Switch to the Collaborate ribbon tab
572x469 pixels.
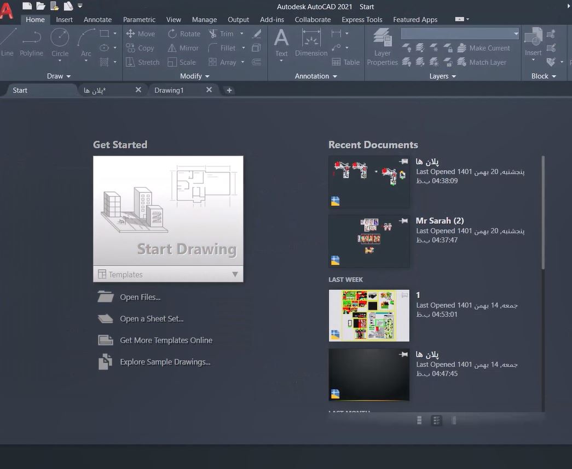(x=313, y=20)
